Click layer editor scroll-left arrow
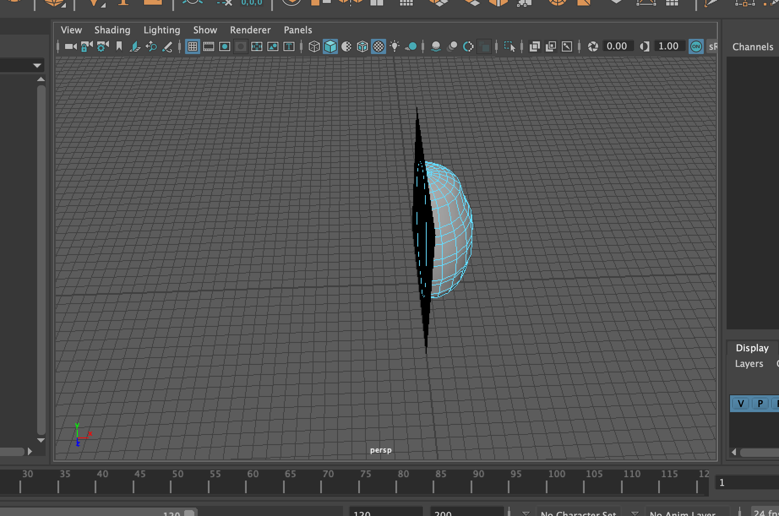 pyautogui.click(x=734, y=452)
